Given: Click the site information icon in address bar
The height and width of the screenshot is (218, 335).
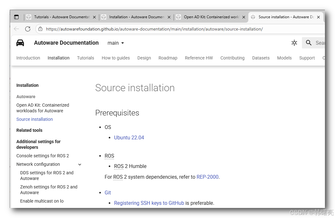Looking at the screenshot, I should [x=40, y=29].
